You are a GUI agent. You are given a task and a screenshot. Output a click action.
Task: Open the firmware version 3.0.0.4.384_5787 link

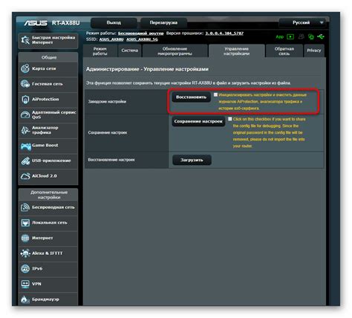coord(224,33)
